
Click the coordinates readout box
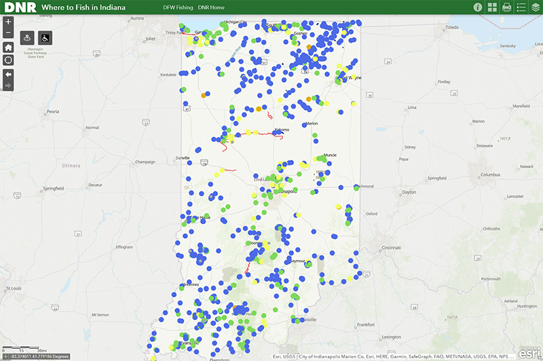coord(36,356)
